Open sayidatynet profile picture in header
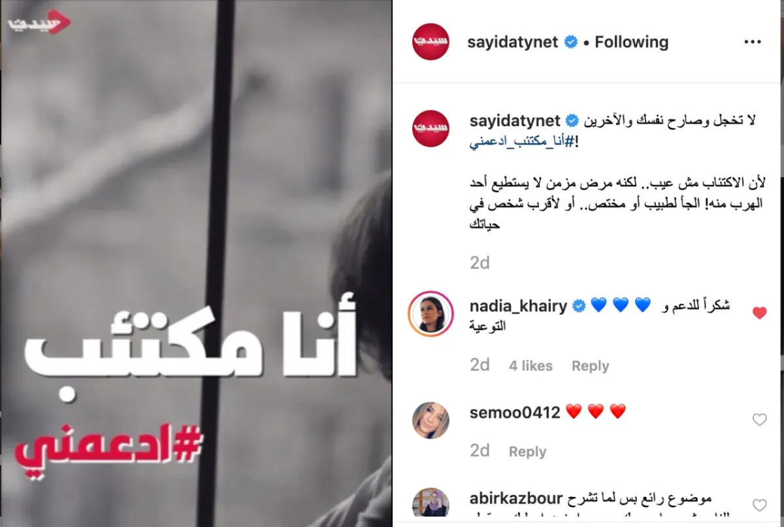The height and width of the screenshot is (527, 784). [x=431, y=42]
